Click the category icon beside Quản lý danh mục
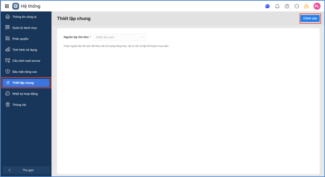 pos(8,27)
